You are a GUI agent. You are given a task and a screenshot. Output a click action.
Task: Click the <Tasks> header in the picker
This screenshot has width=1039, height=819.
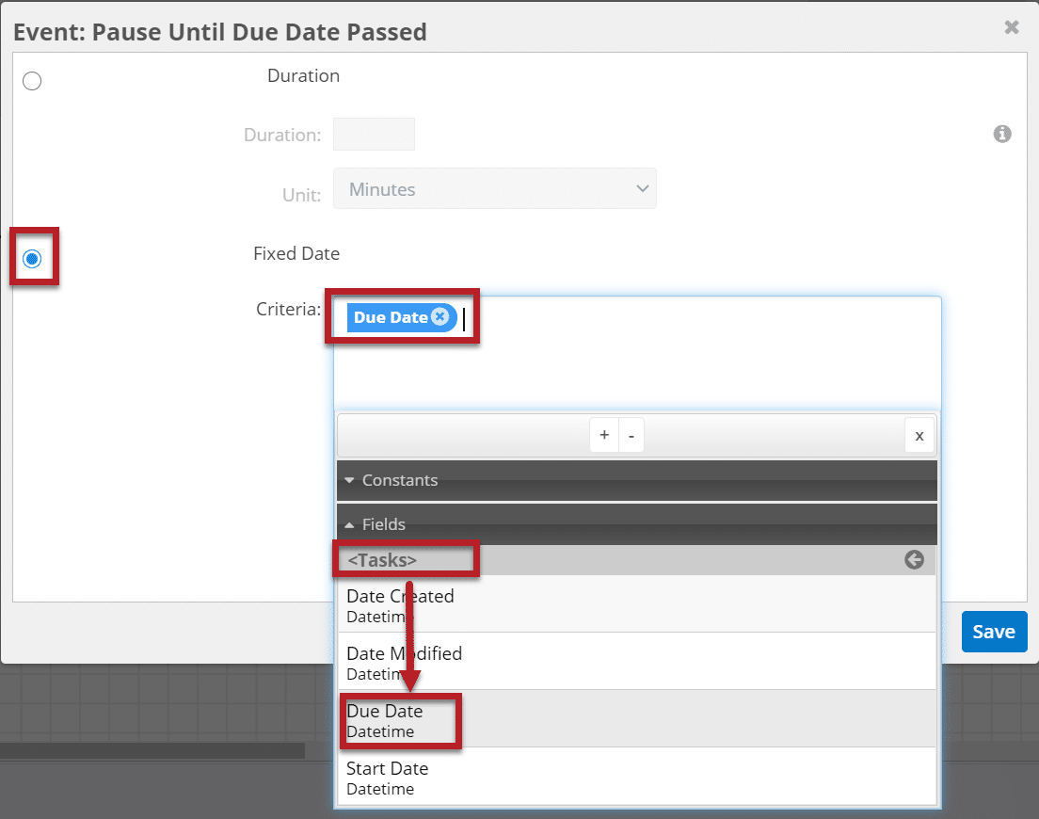point(405,559)
